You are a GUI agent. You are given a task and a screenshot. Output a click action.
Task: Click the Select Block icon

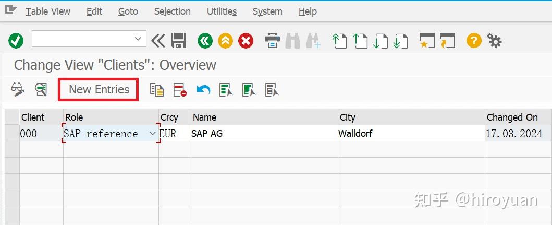pos(249,90)
